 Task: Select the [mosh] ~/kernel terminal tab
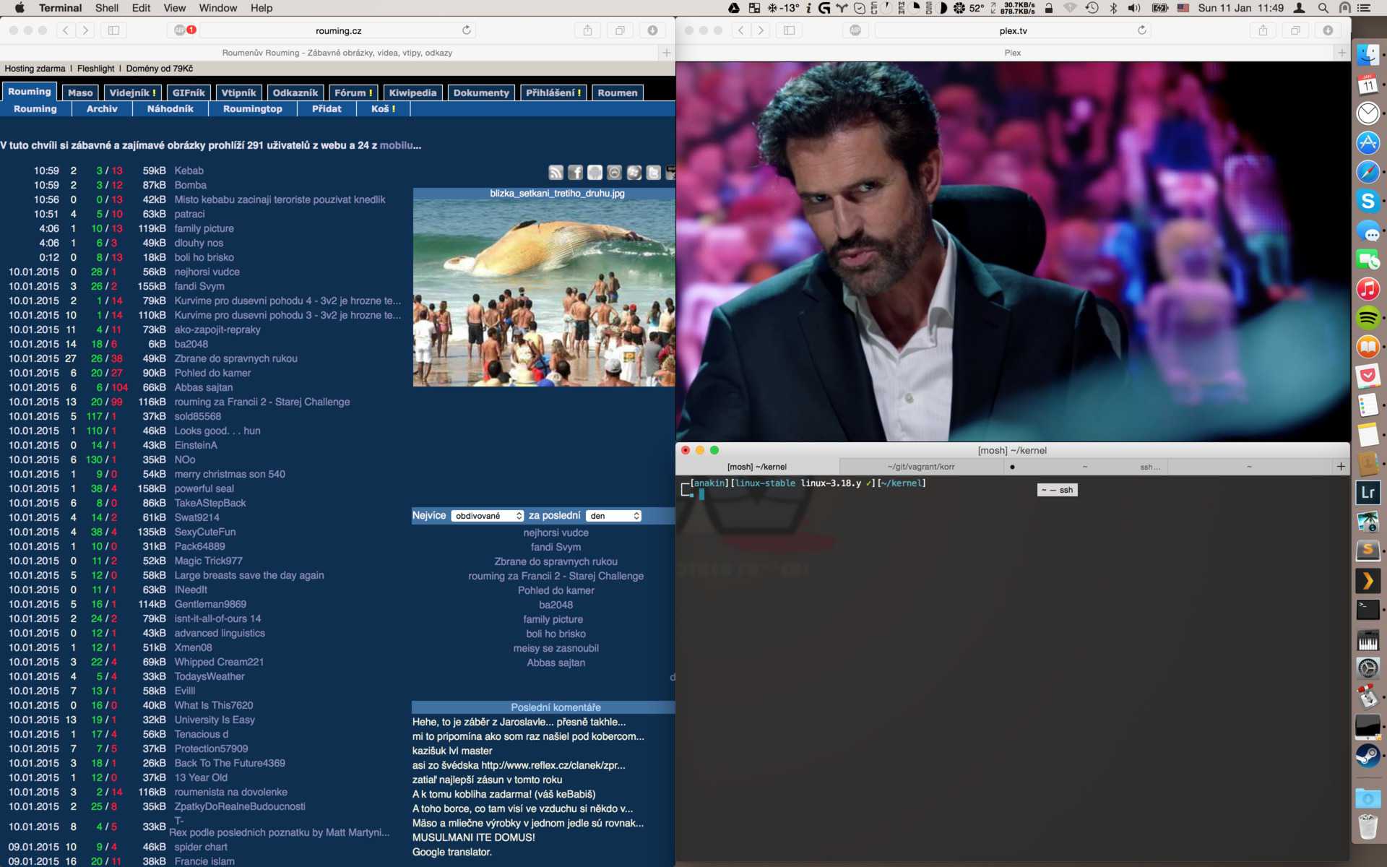coord(757,467)
